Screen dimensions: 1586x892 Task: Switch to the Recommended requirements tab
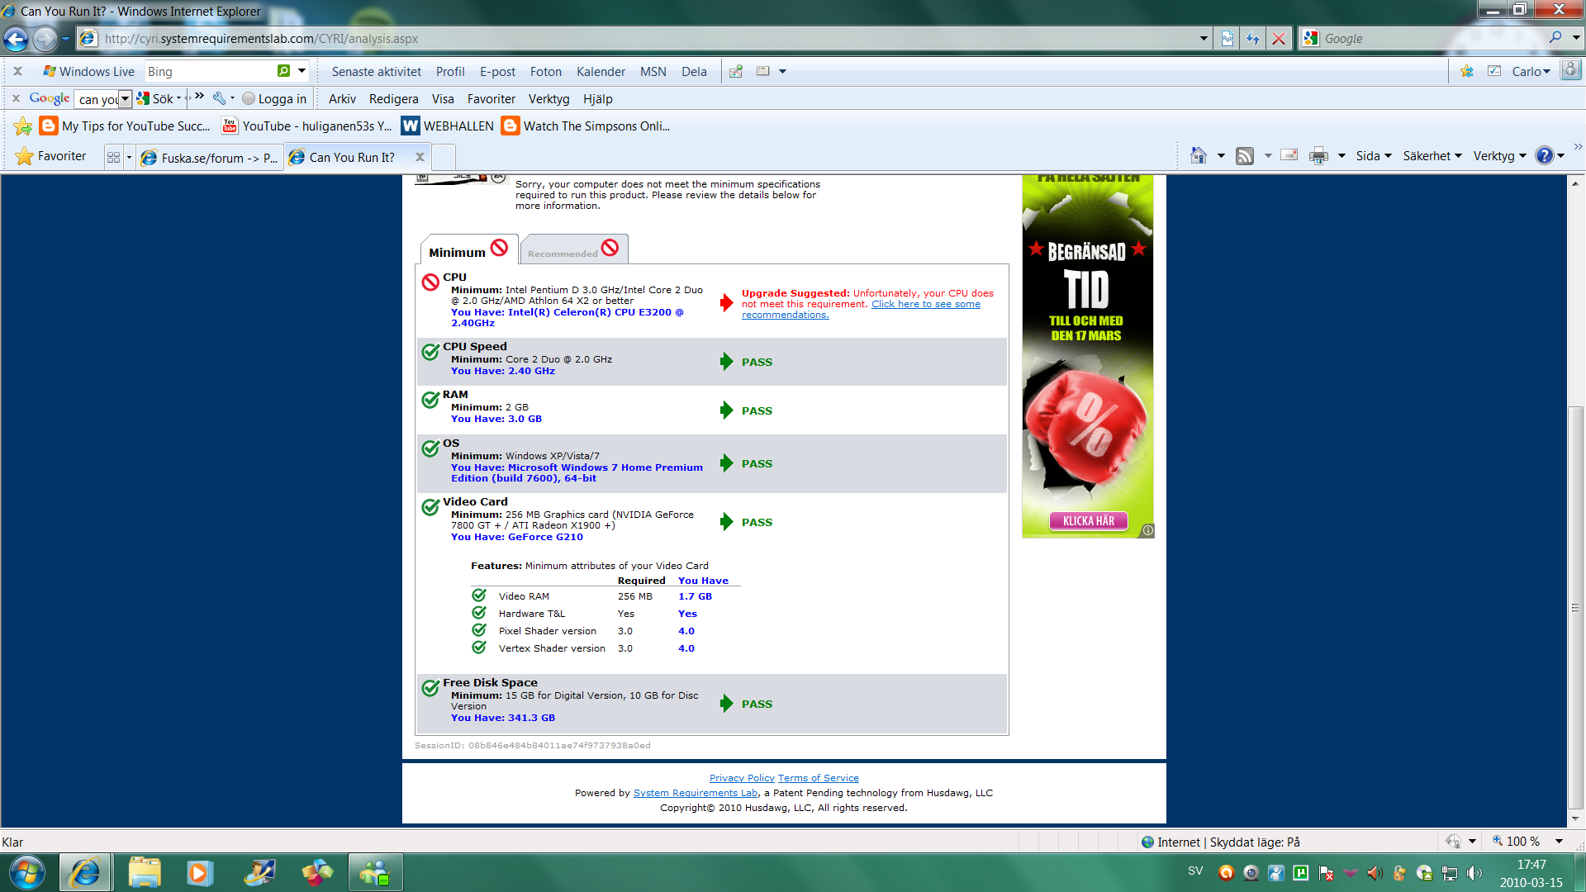[574, 249]
